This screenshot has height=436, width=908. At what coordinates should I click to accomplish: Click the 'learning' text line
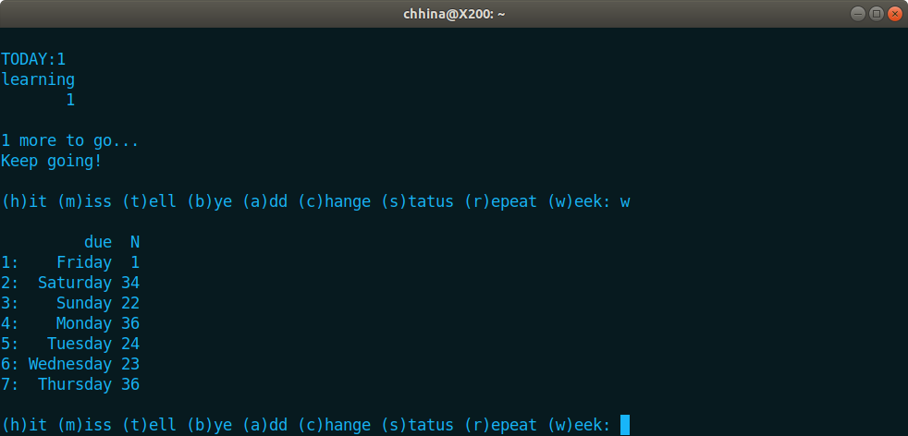click(38, 79)
